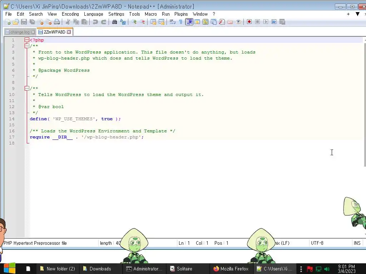Close the change.log tab
Image resolution: width=366 pixels, height=274 pixels.
[33, 32]
